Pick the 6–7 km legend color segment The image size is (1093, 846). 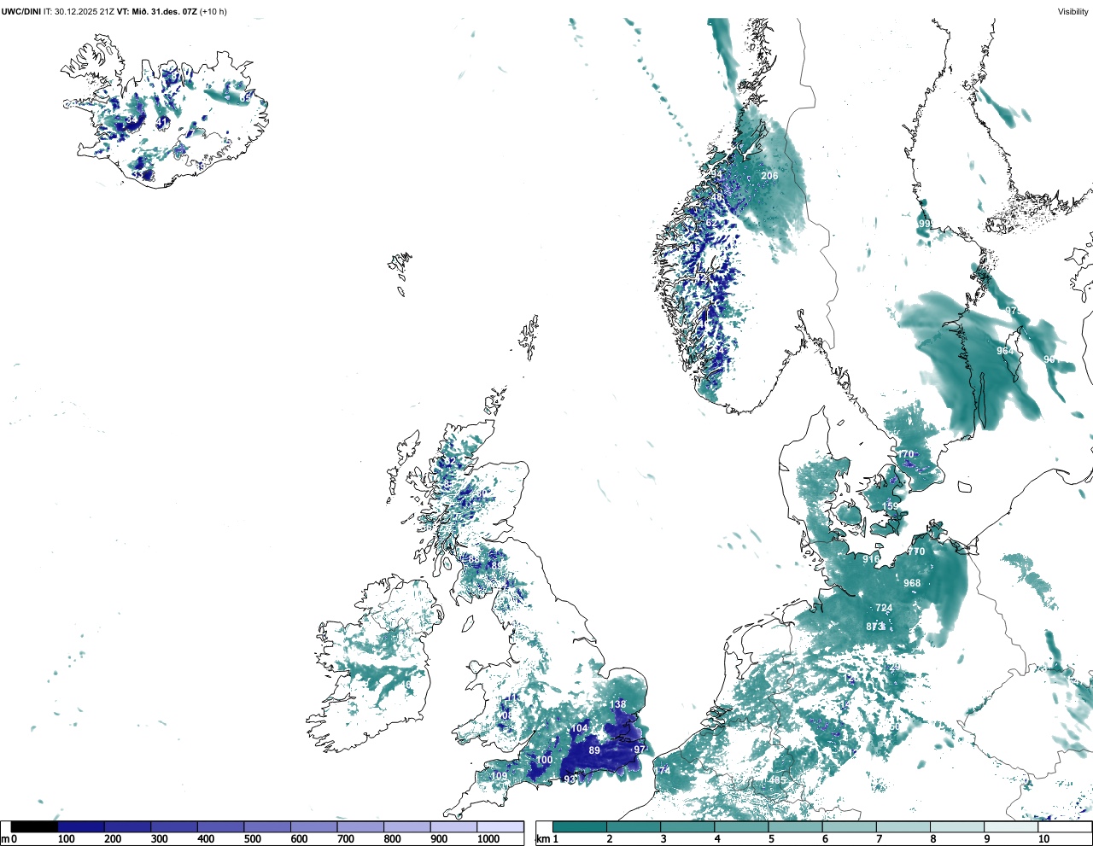(x=849, y=826)
